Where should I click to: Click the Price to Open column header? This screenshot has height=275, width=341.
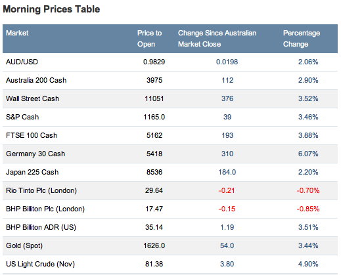pyautogui.click(x=149, y=39)
